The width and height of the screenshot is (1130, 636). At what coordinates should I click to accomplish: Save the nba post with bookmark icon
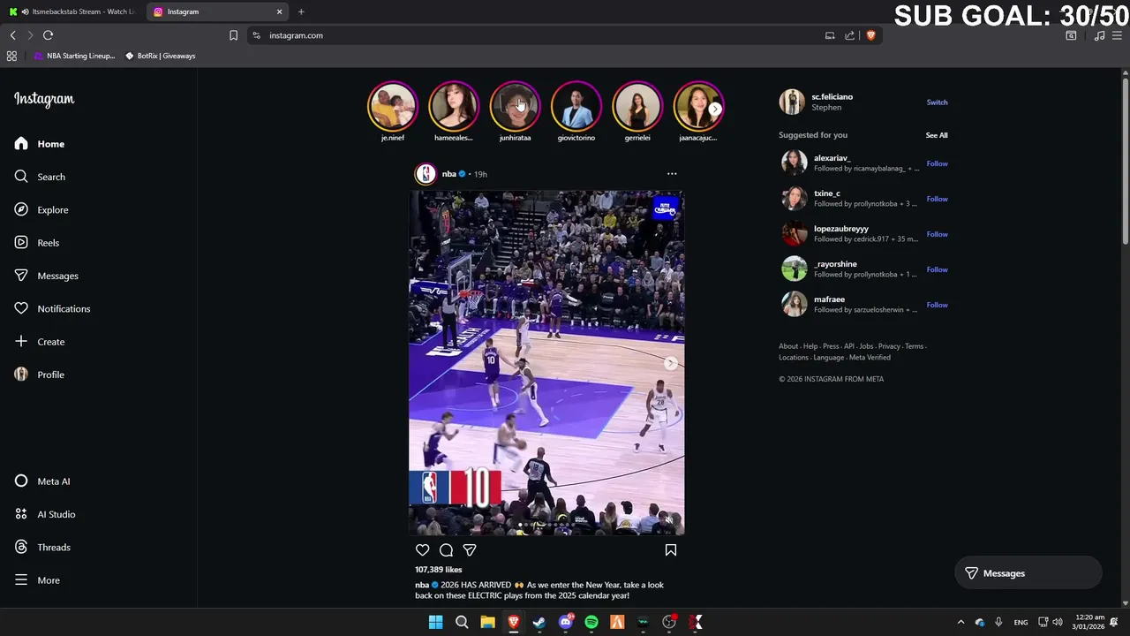point(671,550)
